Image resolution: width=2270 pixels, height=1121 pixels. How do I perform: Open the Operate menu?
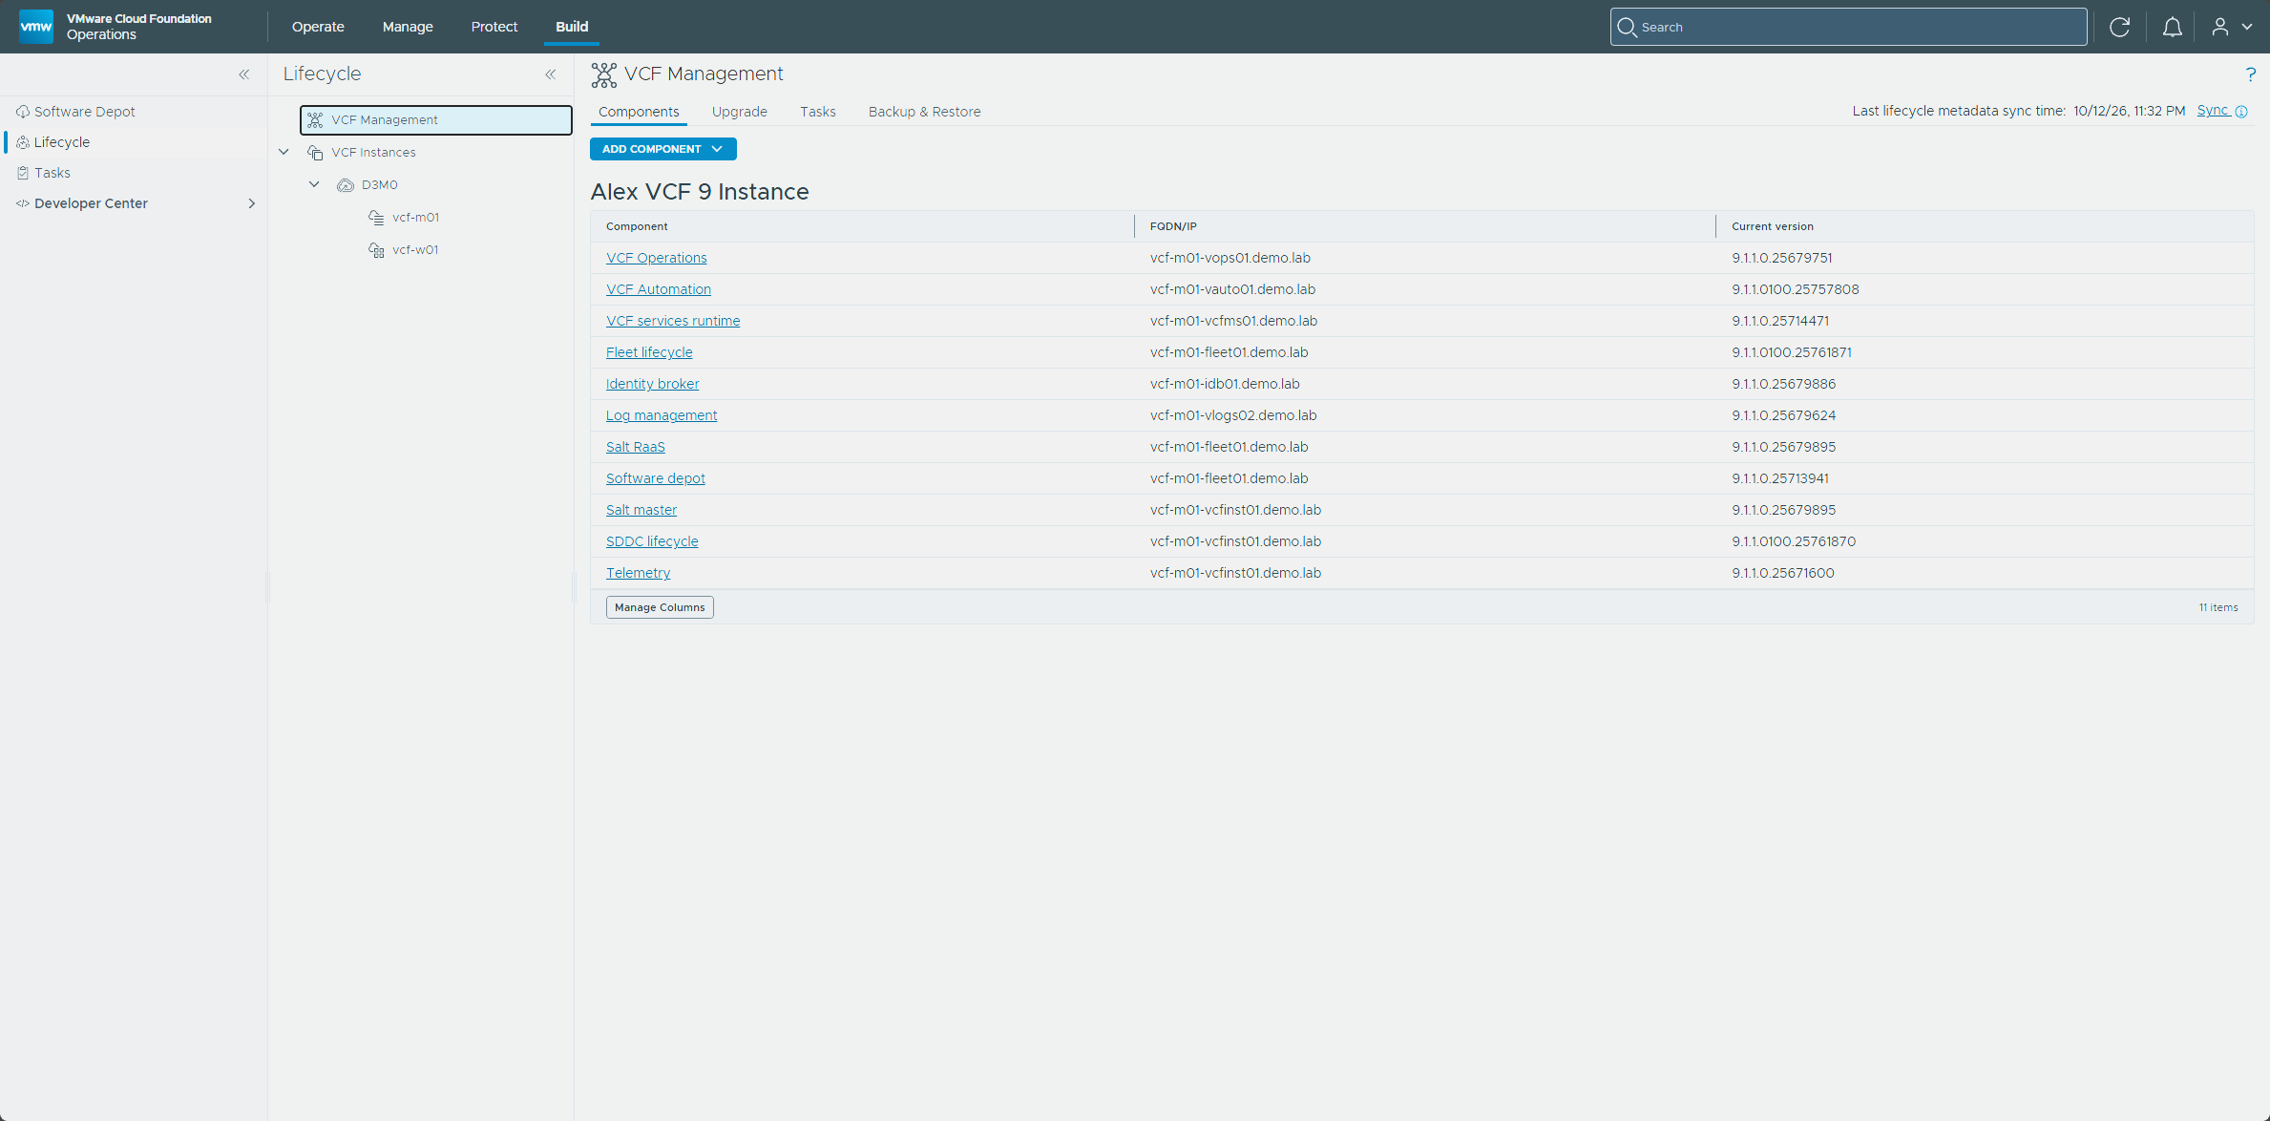318,27
